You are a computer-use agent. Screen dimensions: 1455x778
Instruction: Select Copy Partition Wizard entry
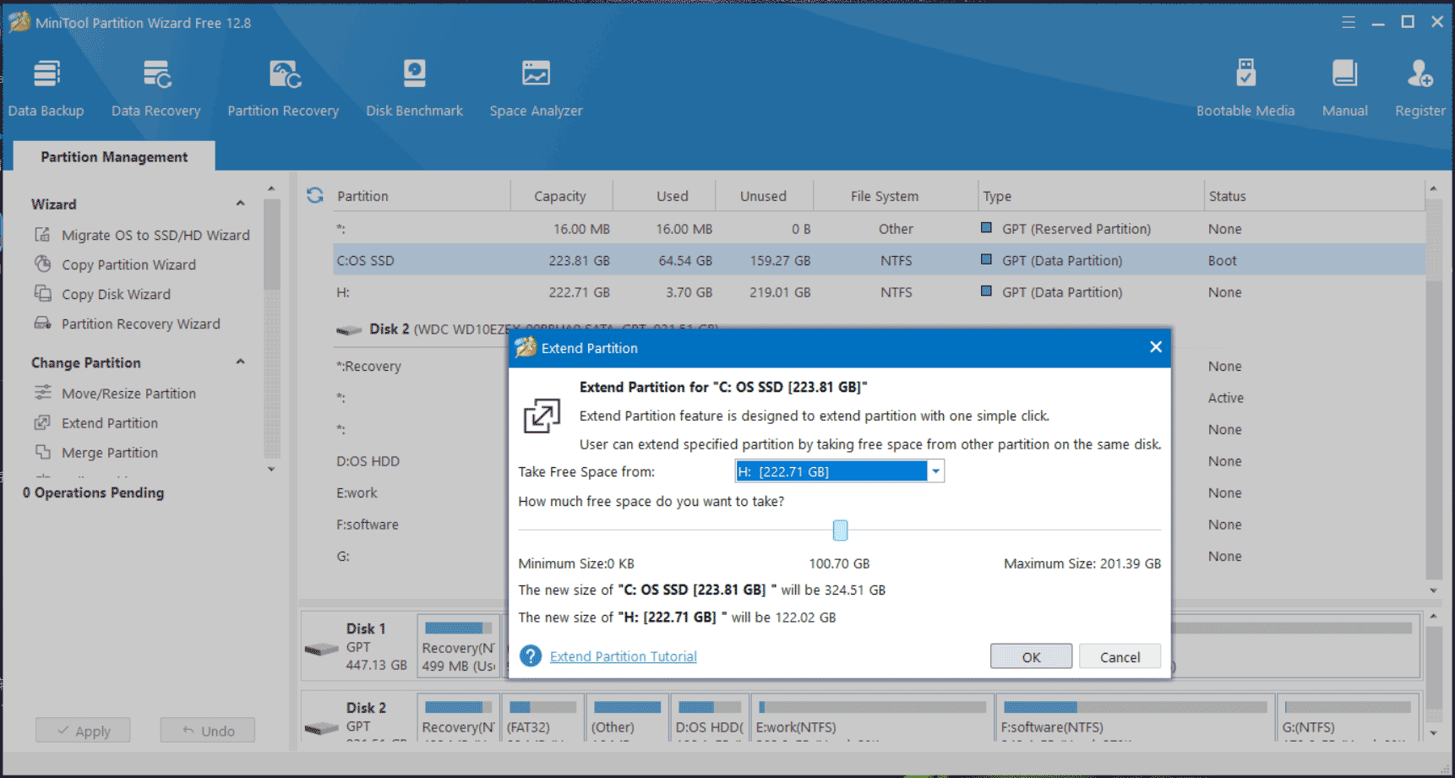click(x=128, y=264)
